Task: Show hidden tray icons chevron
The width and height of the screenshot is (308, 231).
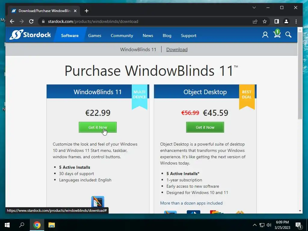Action: click(x=254, y=225)
